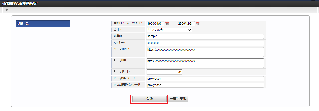Grab the resize handle of ベースURL textarea

click(x=262, y=55)
